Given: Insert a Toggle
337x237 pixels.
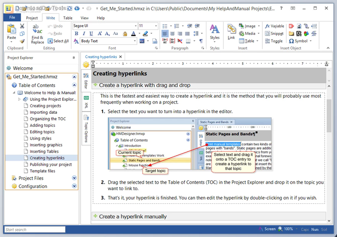Looking at the screenshot, I should (x=274, y=41).
